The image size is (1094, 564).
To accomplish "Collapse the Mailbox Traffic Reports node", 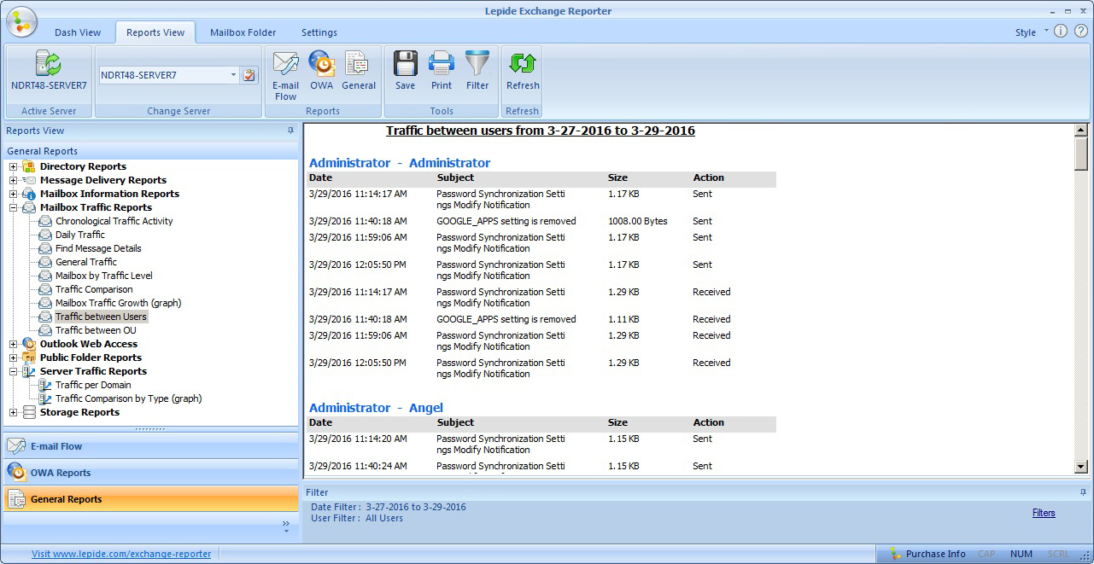I will [14, 207].
